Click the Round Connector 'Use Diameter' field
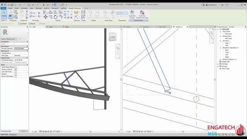The width and height of the screenshot is (247, 139). coord(21,49)
